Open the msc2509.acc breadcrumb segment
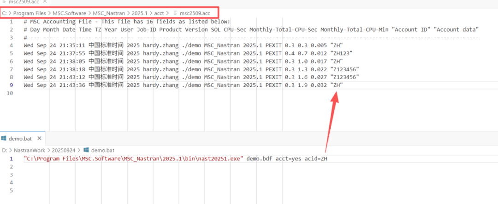498x204 pixels. pyautogui.click(x=195, y=13)
